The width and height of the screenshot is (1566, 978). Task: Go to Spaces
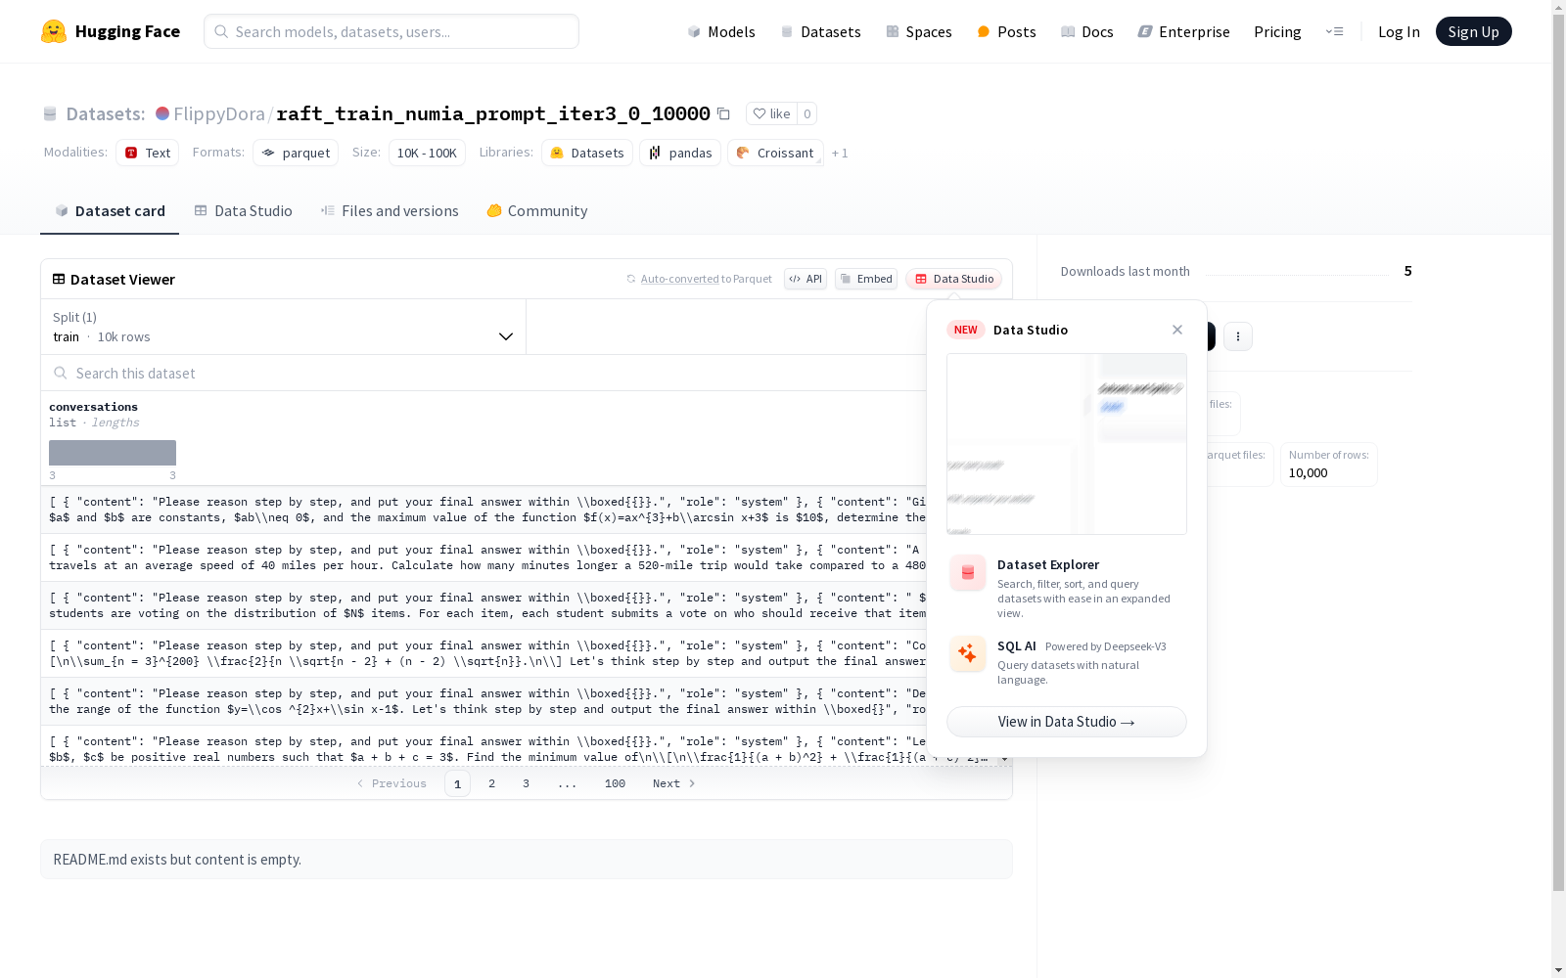tap(918, 31)
